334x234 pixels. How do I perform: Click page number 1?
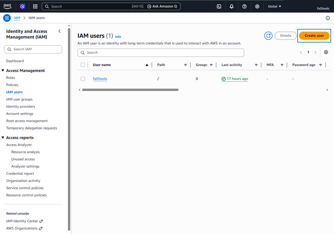pos(308,52)
